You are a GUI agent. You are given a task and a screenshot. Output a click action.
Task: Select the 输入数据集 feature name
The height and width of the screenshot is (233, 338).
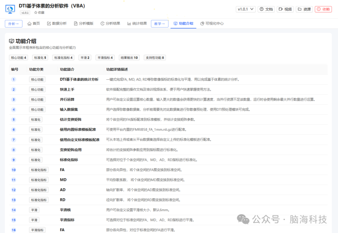point(69,110)
